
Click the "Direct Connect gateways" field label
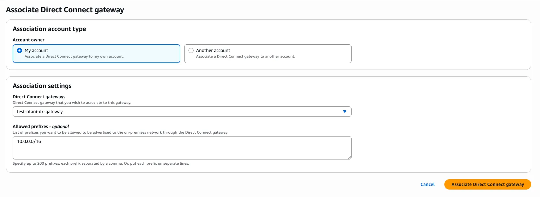point(39,97)
